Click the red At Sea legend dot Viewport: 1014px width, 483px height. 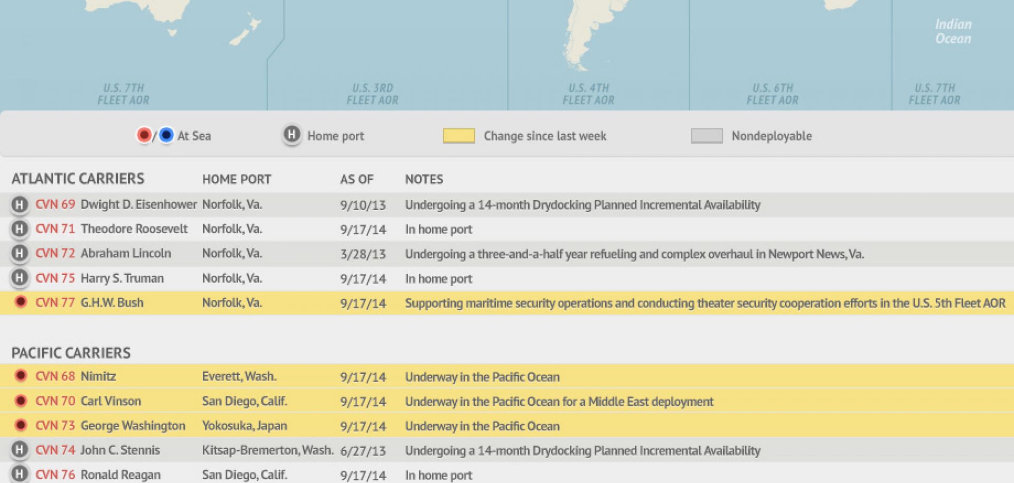tap(144, 135)
